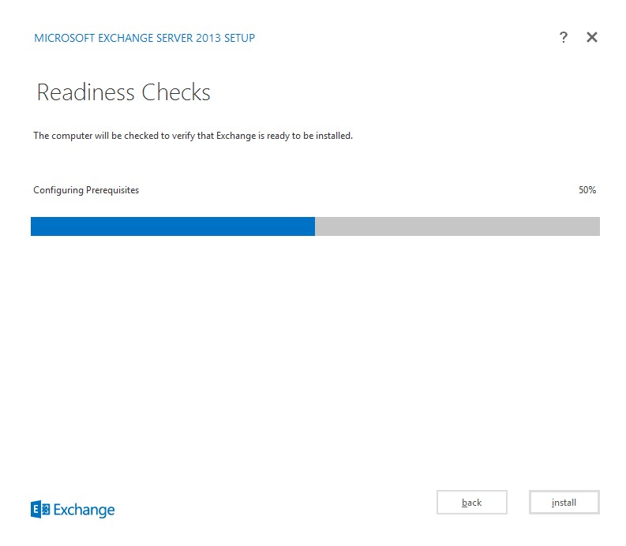This screenshot has width=626, height=546.
Task: Click the Exchange logo icon
Action: click(x=40, y=509)
